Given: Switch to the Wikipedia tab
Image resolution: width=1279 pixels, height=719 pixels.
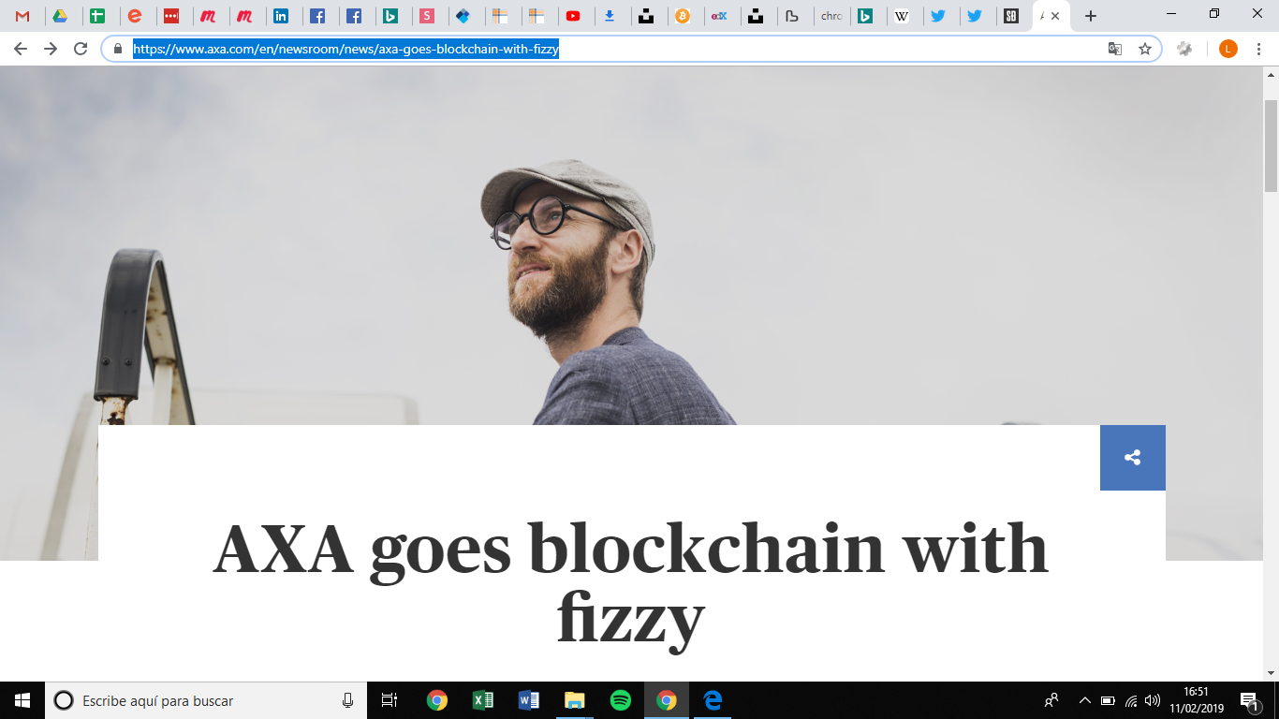Looking at the screenshot, I should (x=902, y=16).
